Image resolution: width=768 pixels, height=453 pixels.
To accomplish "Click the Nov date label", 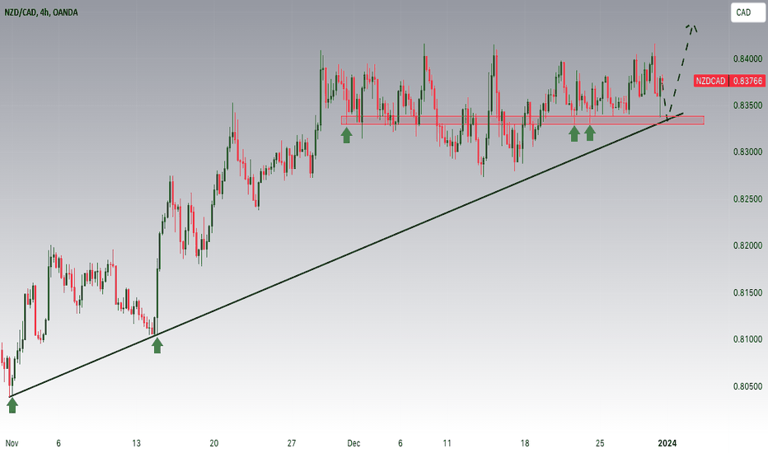I will pyautogui.click(x=12, y=443).
